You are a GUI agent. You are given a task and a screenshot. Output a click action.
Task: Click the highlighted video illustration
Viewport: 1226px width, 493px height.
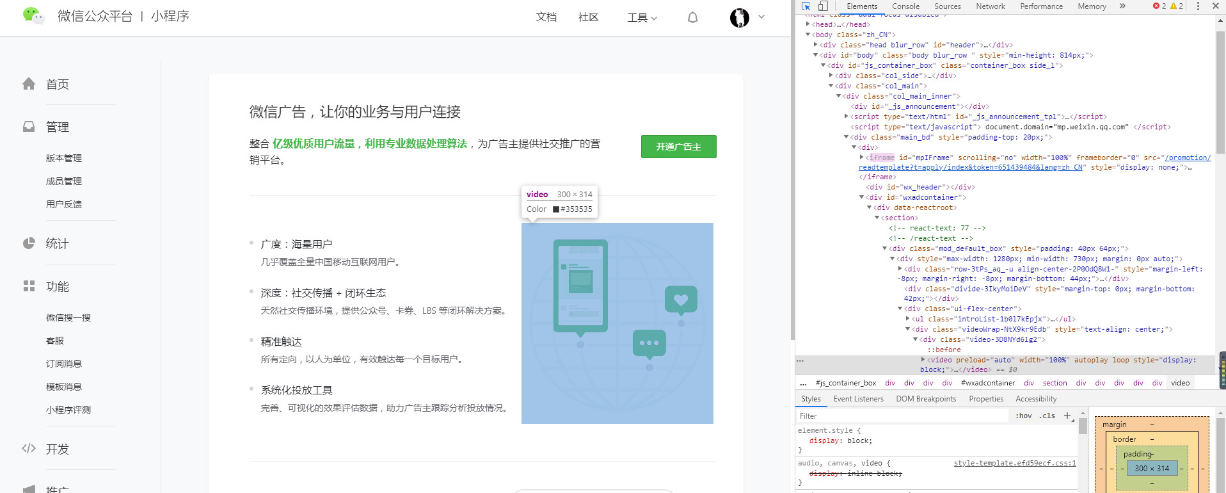[617, 323]
